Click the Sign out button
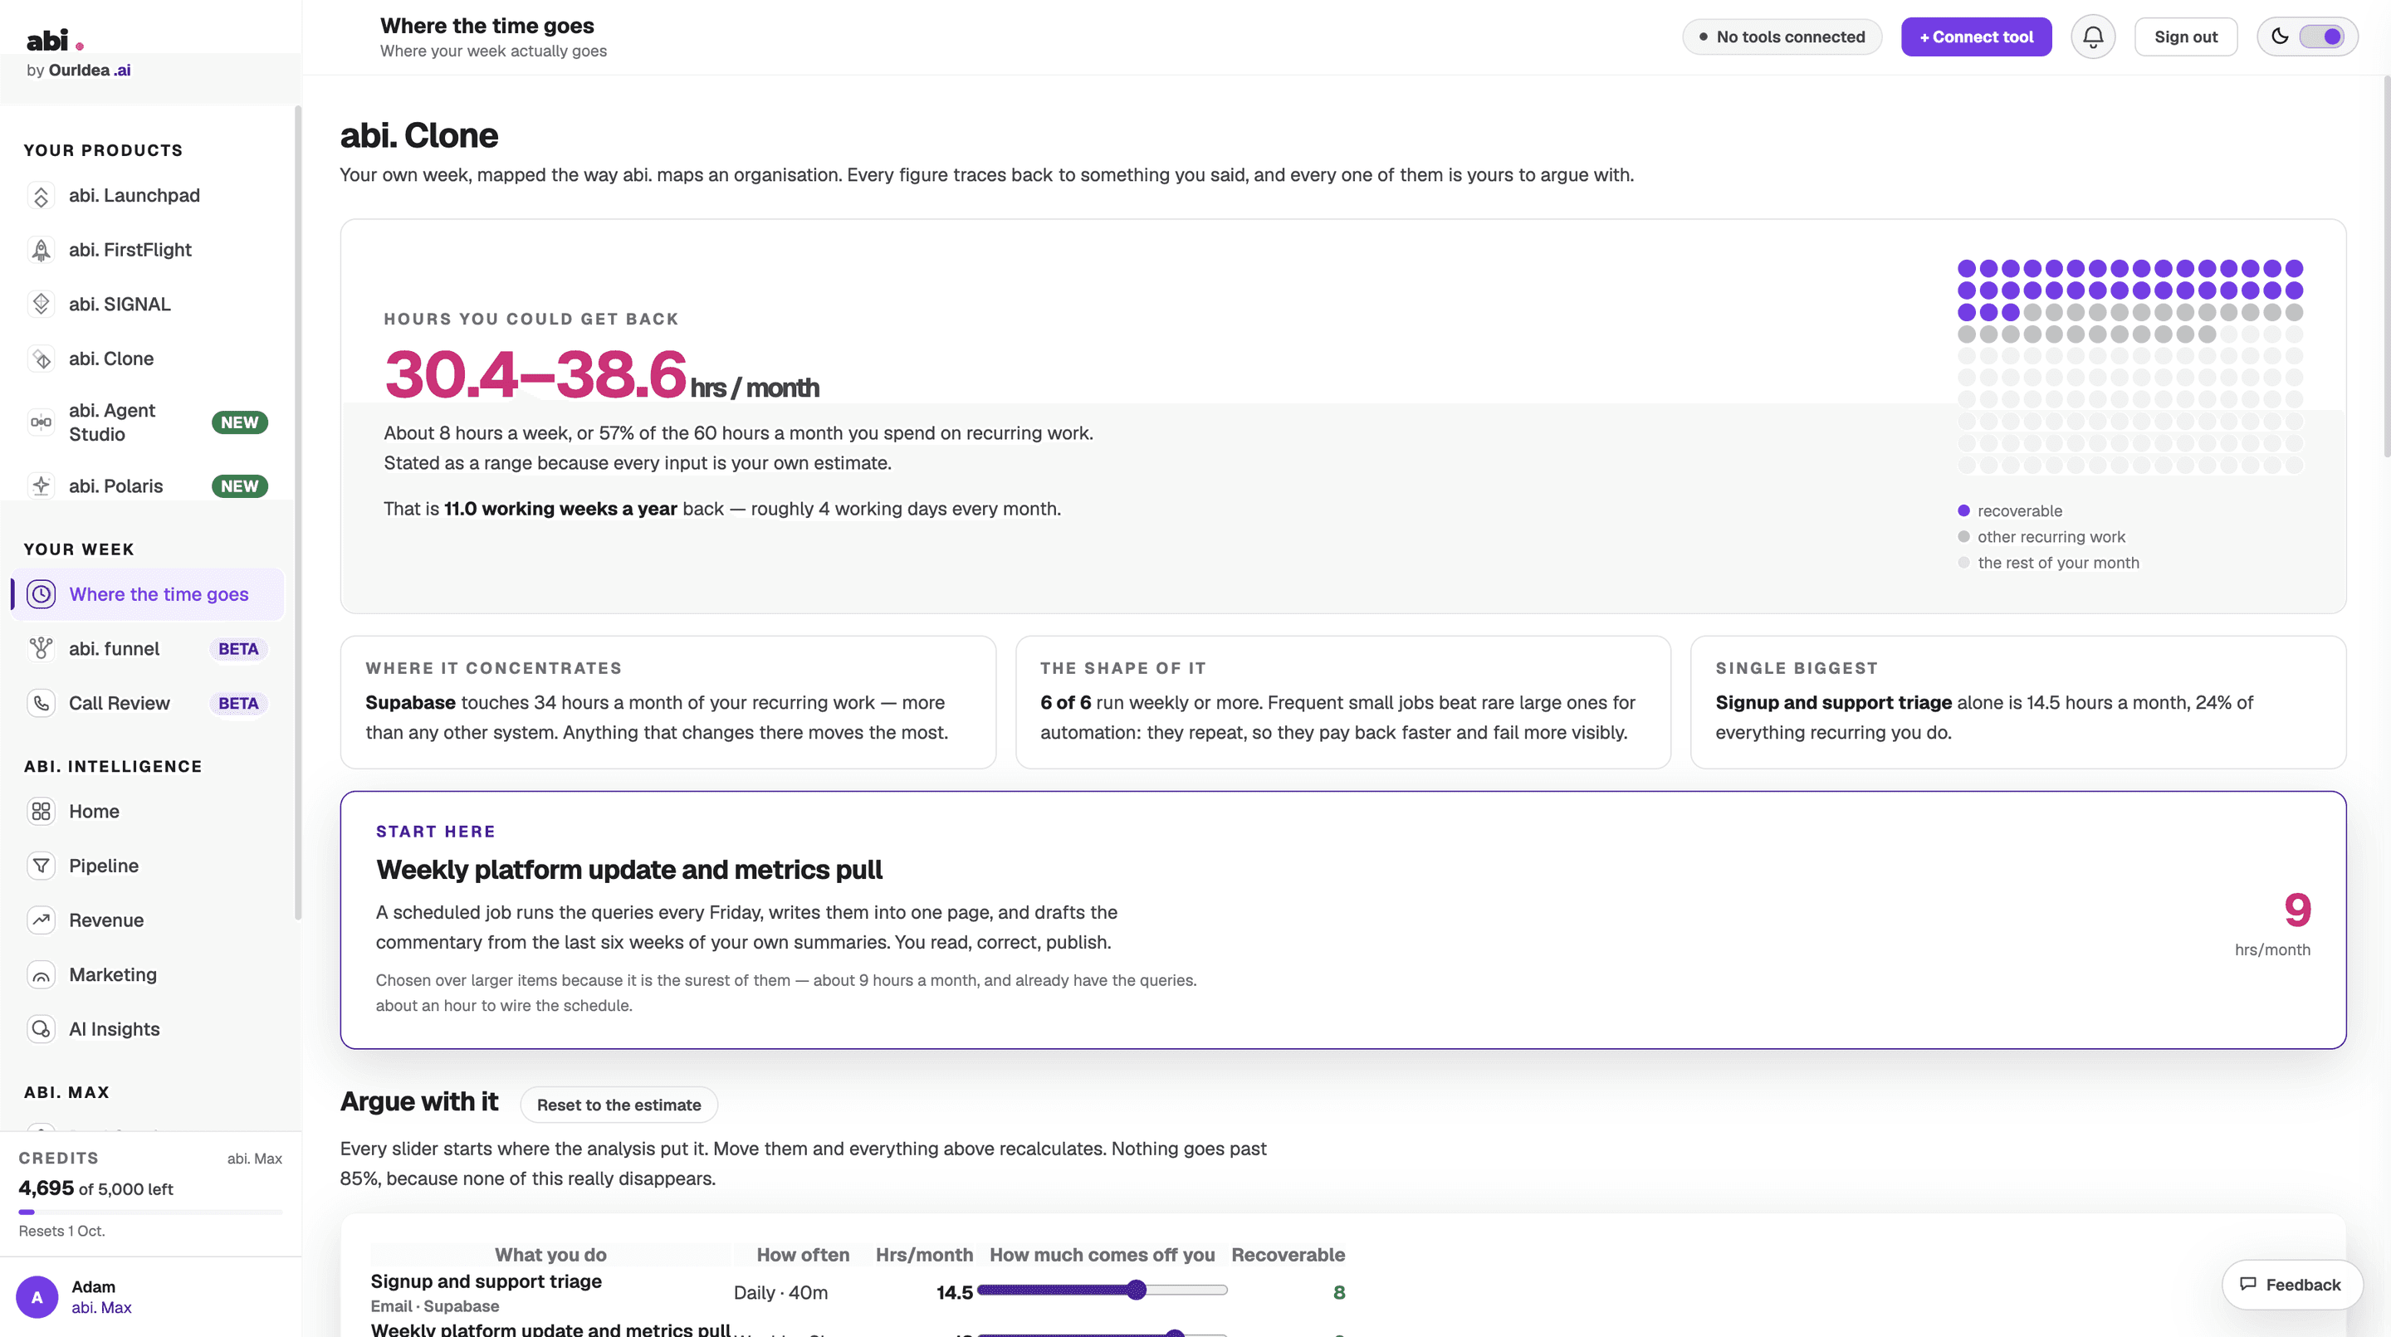This screenshot has width=2391, height=1337. click(2186, 37)
